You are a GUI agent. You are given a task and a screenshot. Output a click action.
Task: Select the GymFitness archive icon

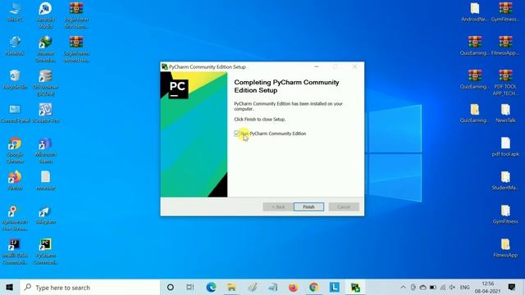click(505, 12)
